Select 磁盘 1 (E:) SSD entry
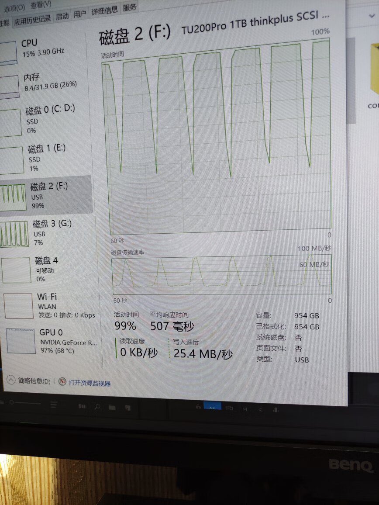The width and height of the screenshot is (379, 505). [12, 159]
